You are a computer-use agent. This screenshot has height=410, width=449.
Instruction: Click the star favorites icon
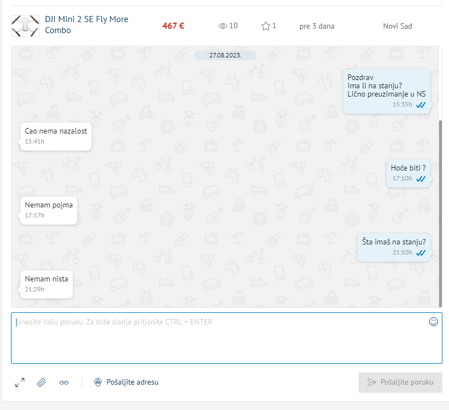(x=266, y=26)
